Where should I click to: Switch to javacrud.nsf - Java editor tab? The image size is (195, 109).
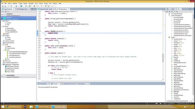46,9
